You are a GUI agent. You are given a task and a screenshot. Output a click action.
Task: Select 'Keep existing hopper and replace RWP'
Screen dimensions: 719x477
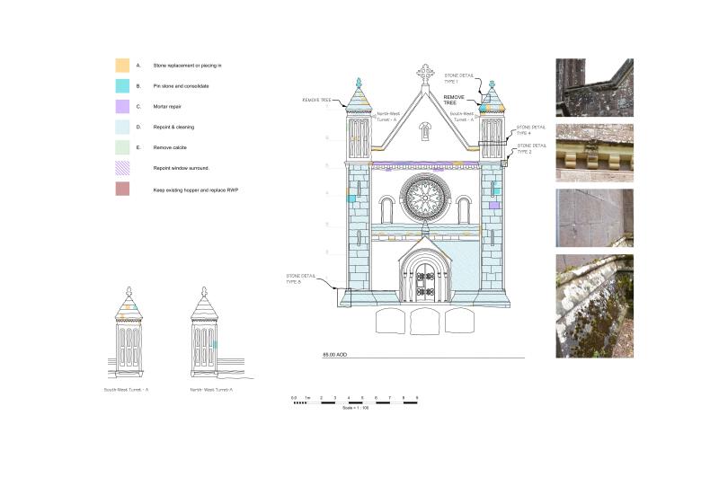[195, 190]
